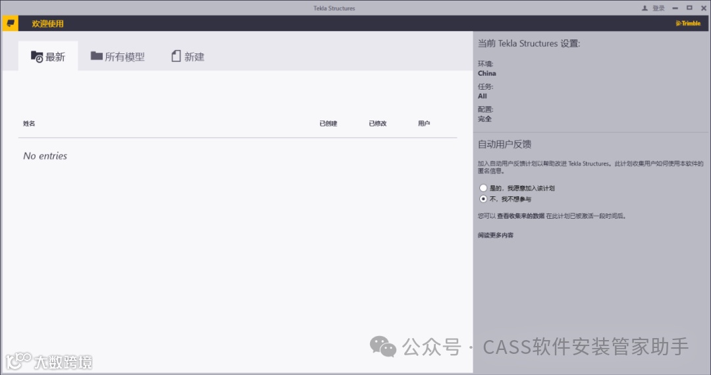711x375 pixels.
Task: Open the 最新 recent models tab
Action: (48, 56)
